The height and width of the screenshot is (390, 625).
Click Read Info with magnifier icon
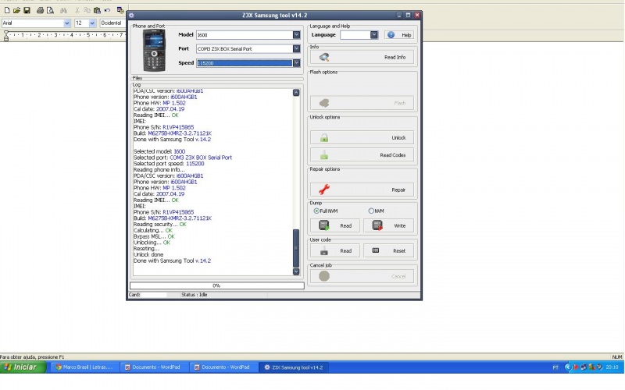(362, 57)
